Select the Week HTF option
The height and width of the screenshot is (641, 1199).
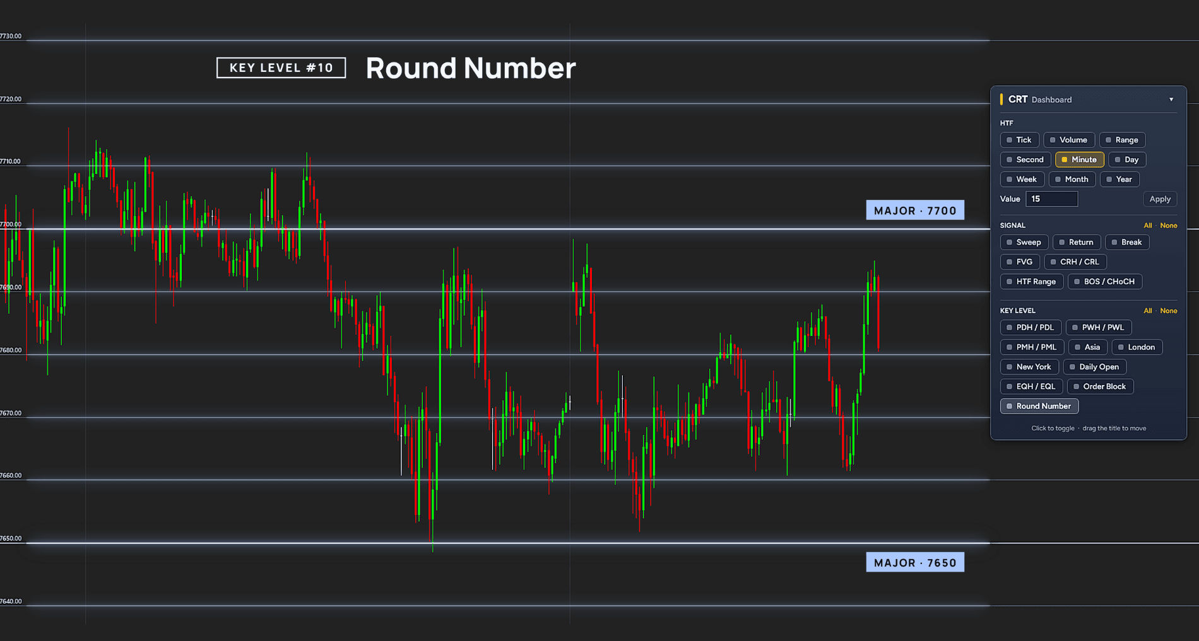[1022, 179]
